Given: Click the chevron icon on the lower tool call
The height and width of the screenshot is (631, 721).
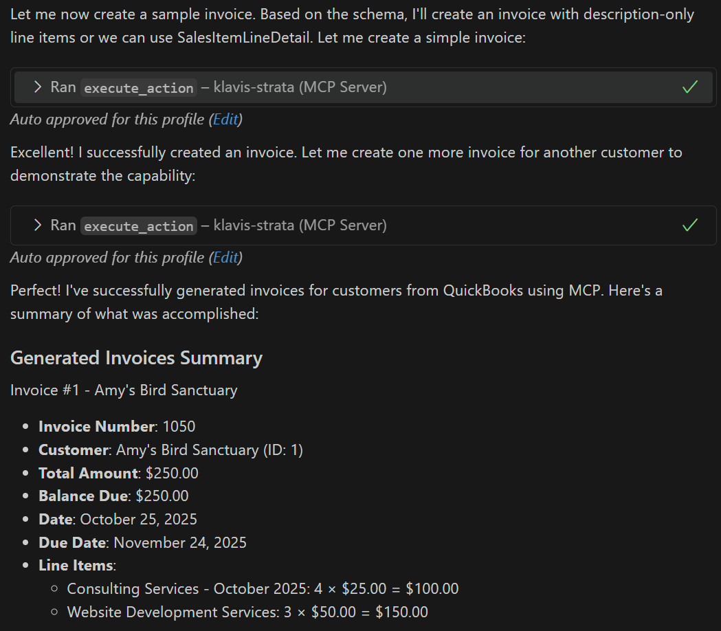Looking at the screenshot, I should coord(36,225).
